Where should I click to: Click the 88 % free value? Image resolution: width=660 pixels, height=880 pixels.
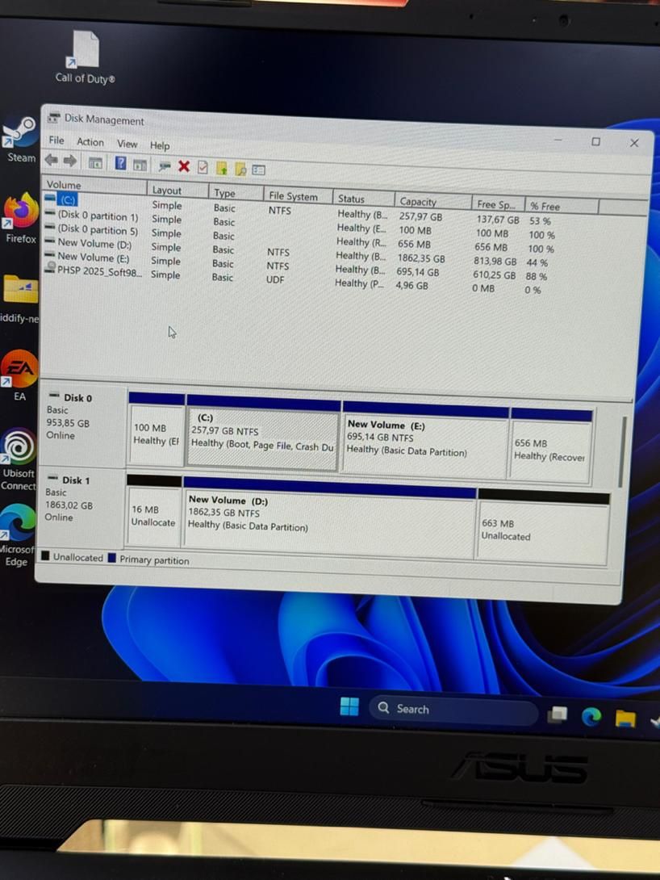[x=536, y=277]
